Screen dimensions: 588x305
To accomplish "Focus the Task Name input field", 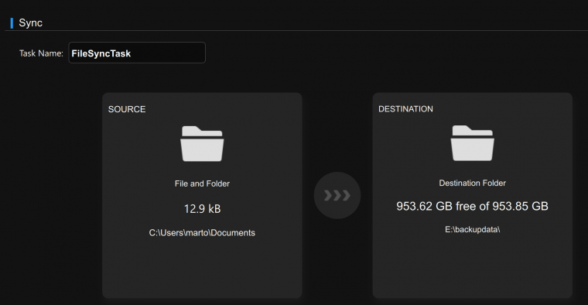I will 137,53.
